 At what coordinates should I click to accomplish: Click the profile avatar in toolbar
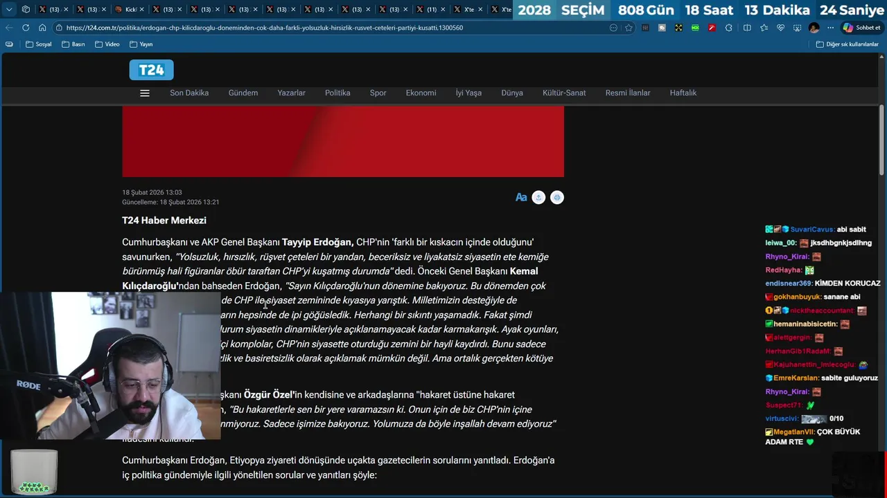pos(814,28)
